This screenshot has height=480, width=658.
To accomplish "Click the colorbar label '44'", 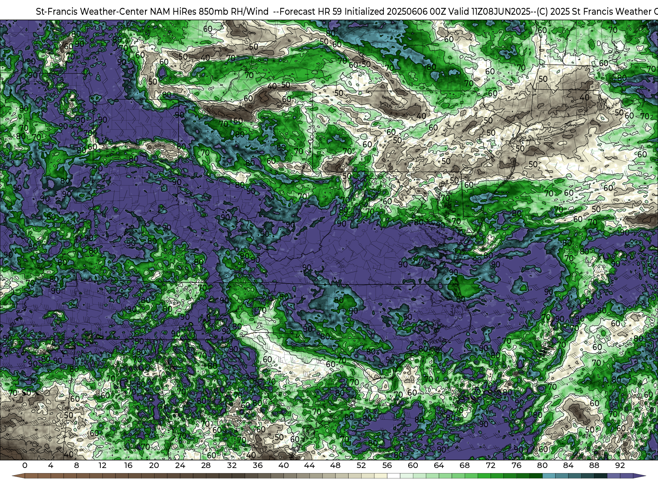I will 309,466.
